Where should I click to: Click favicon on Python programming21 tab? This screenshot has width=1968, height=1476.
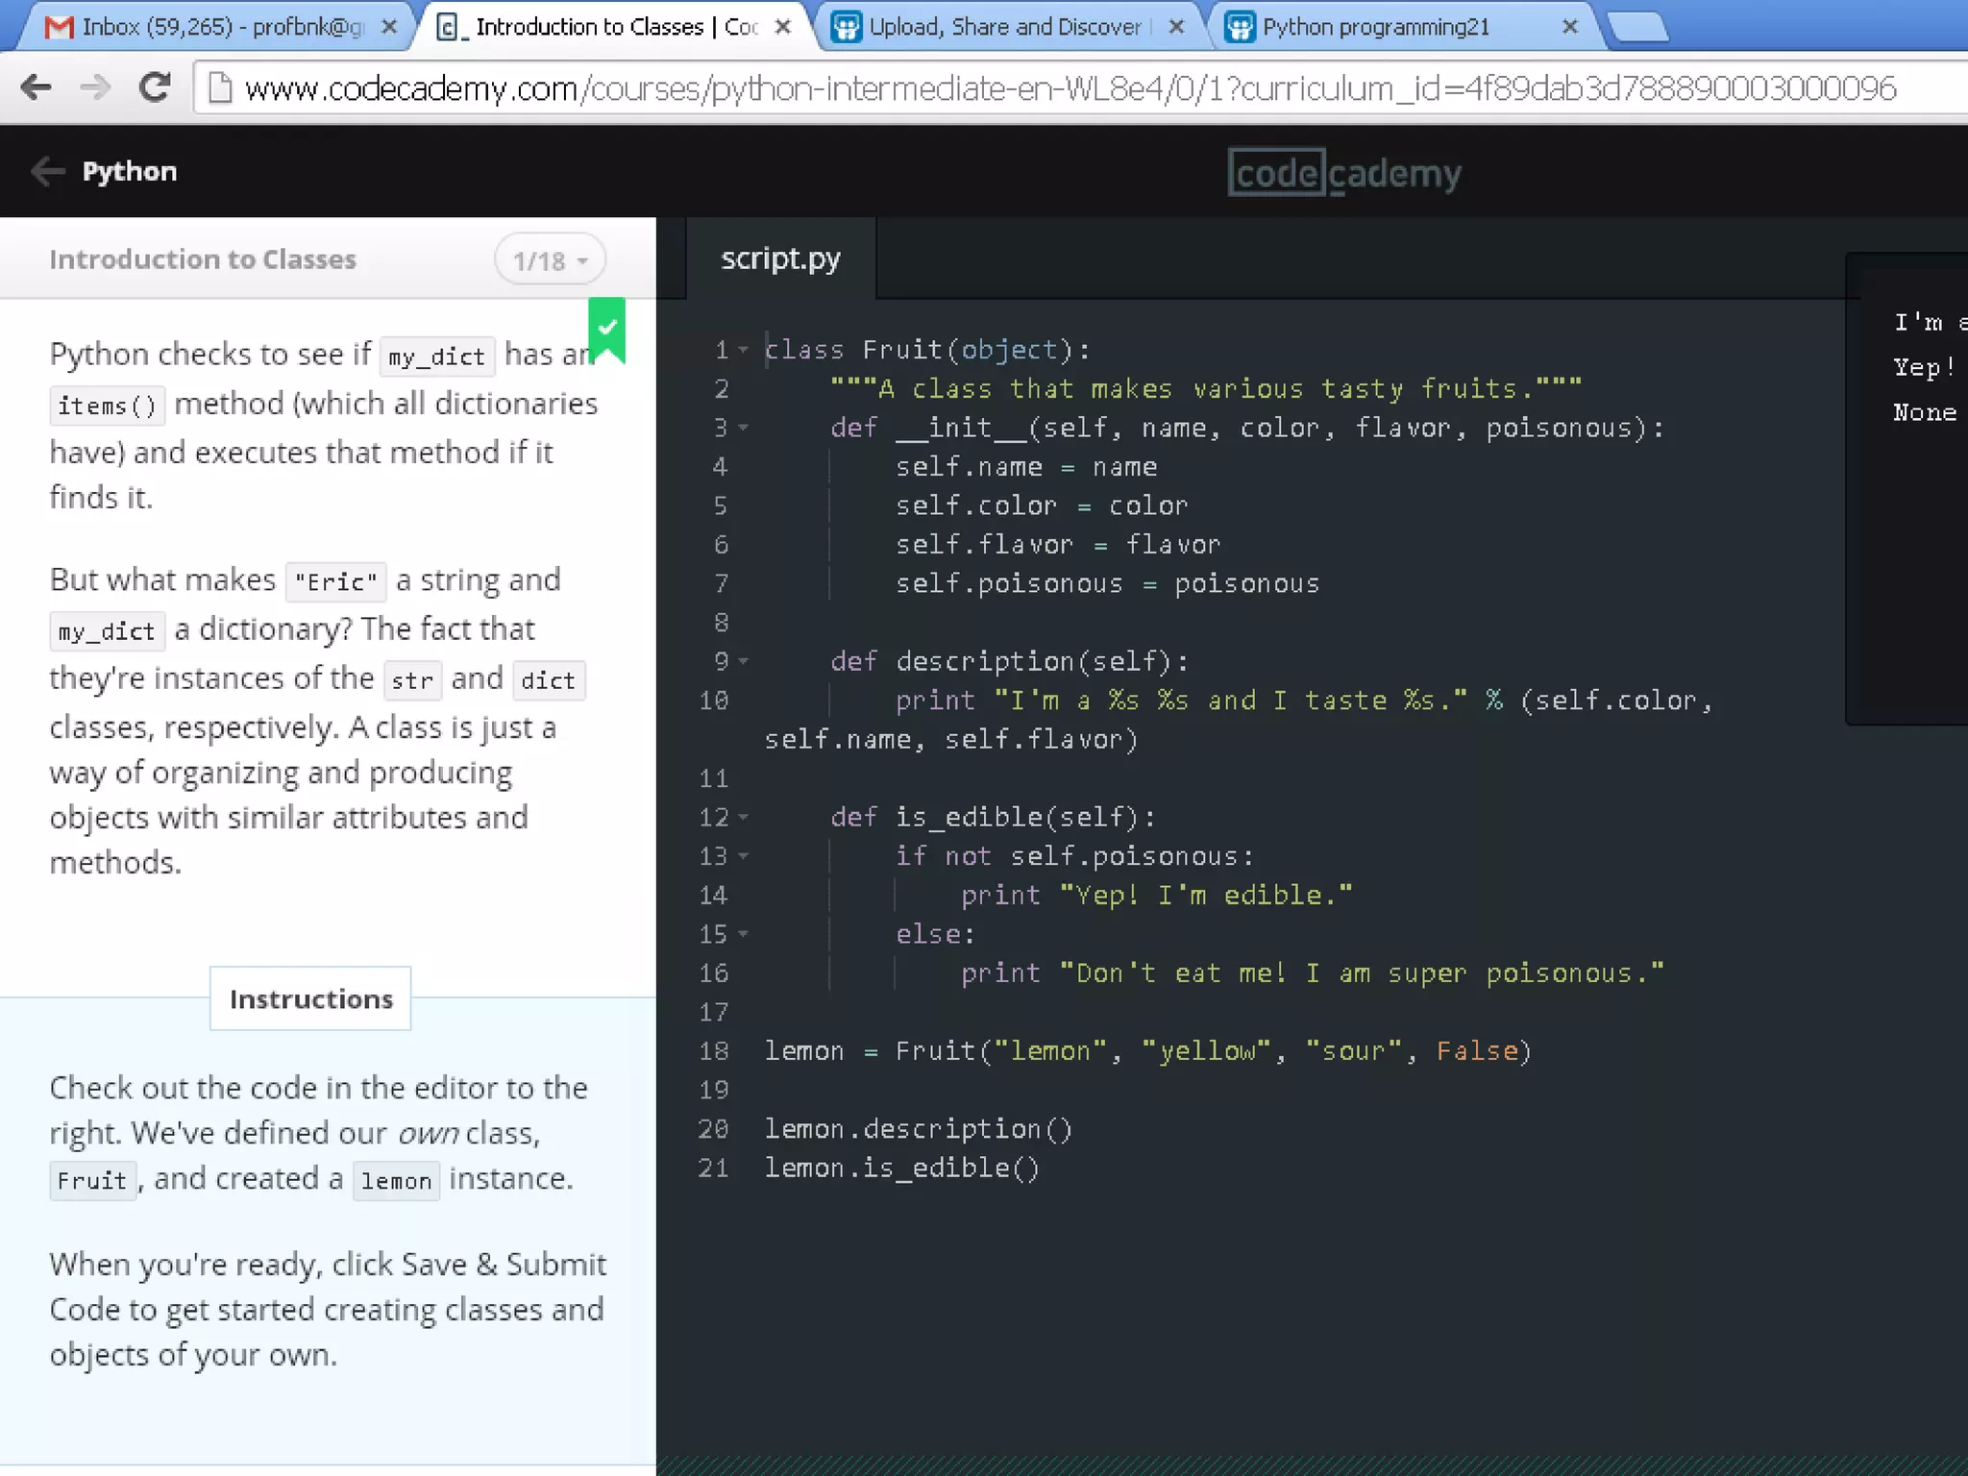click(1241, 27)
